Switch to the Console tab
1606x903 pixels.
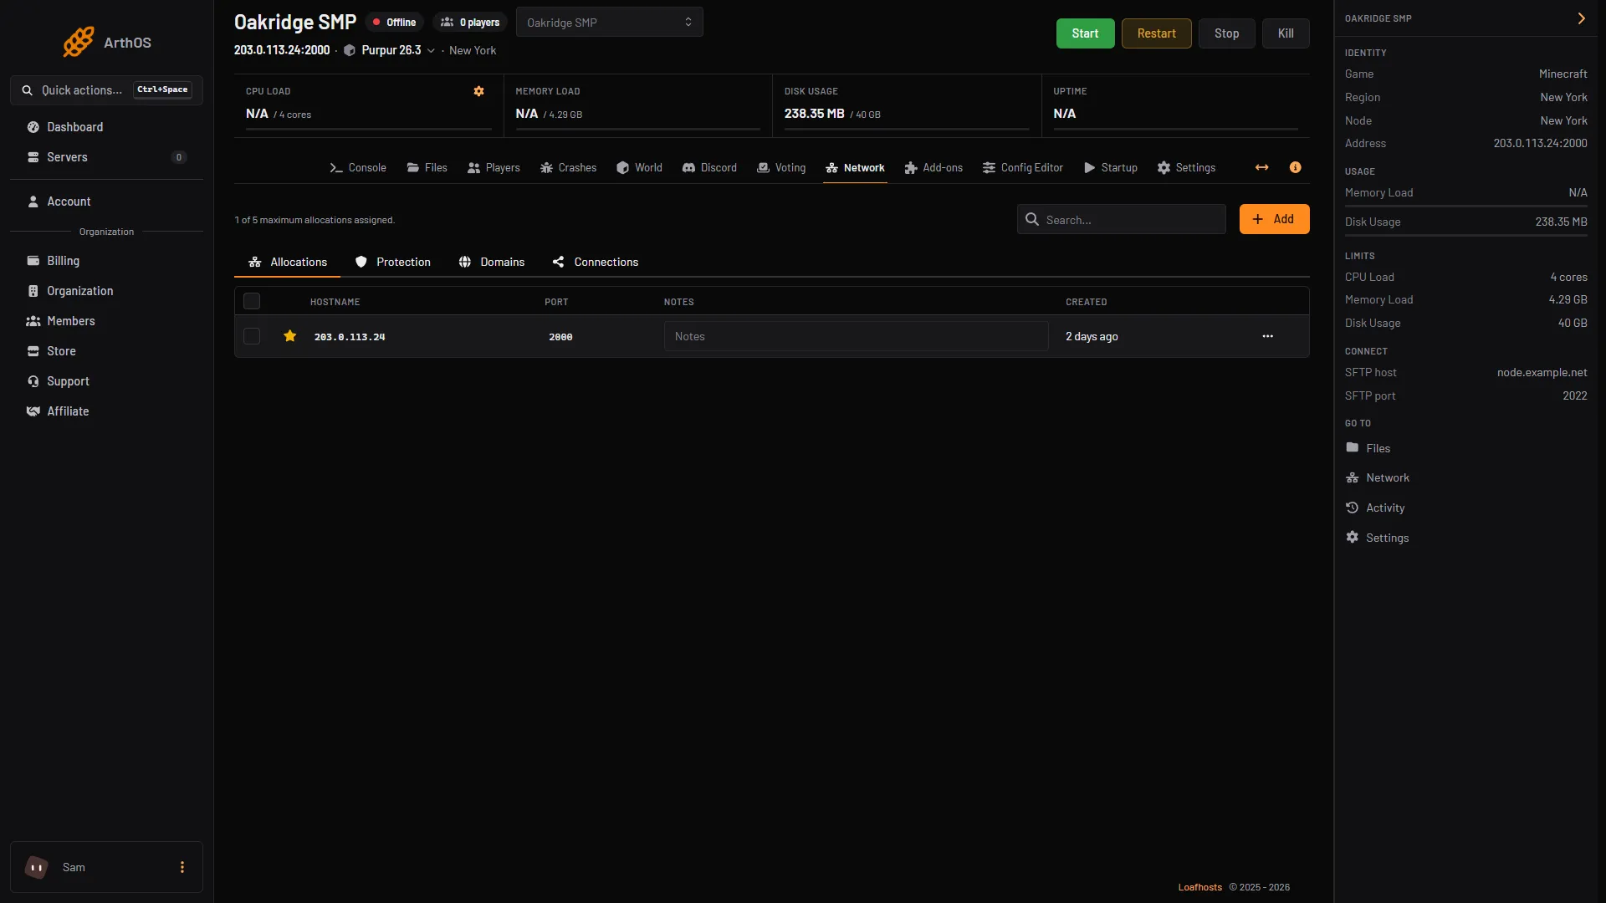coord(358,167)
